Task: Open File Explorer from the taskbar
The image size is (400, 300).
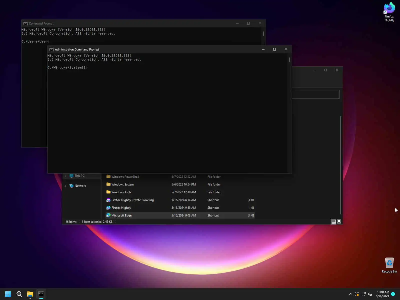Action: point(30,294)
